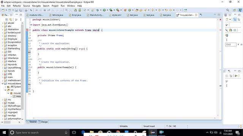Open the New file dropdown arrow
Viewport: 243px width, 136px height.
point(6,10)
